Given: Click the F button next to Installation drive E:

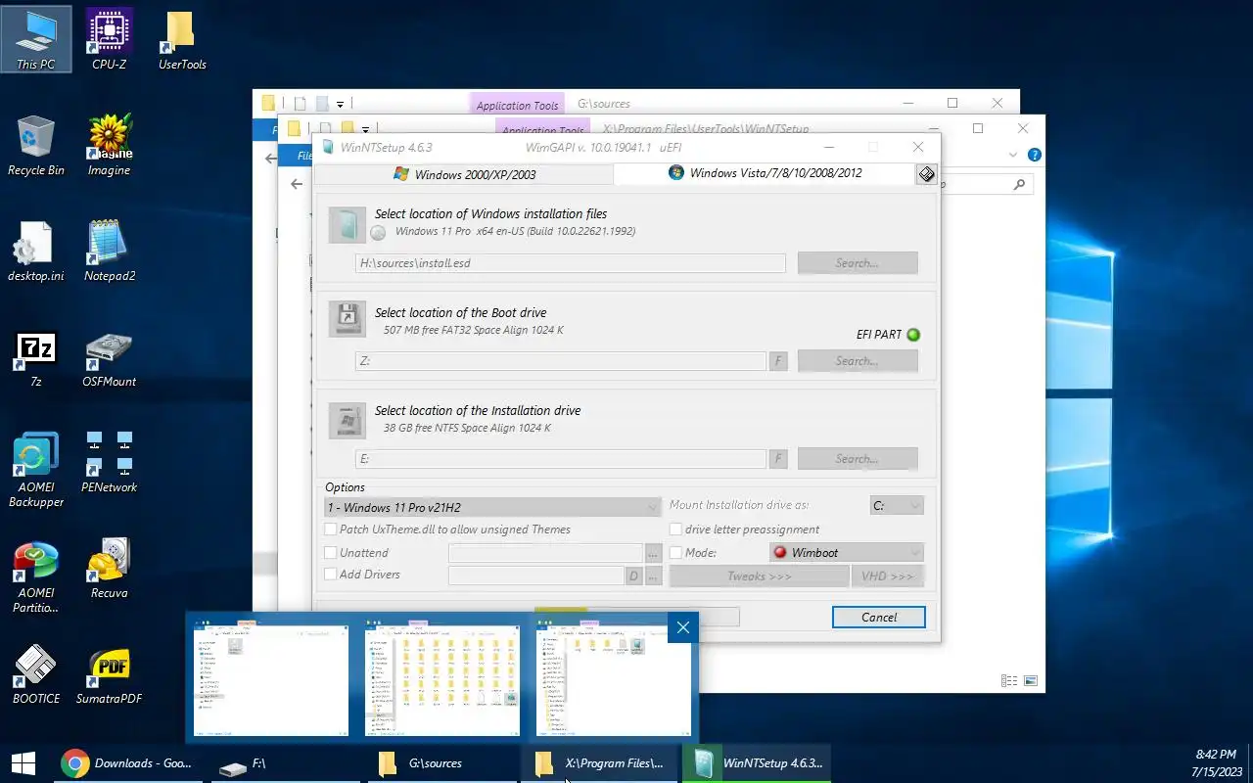Looking at the screenshot, I should coord(779,459).
